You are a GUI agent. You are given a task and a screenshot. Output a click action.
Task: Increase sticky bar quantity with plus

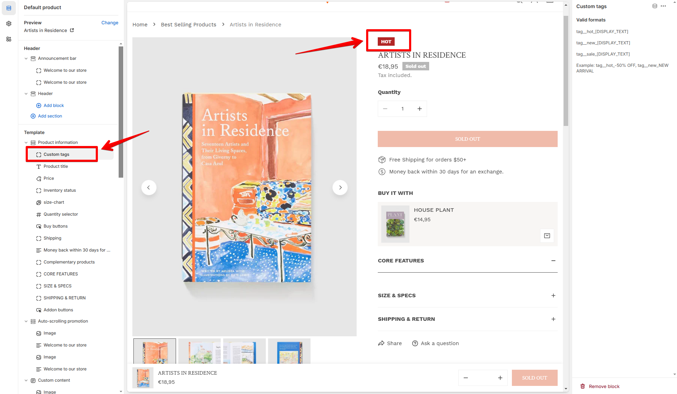click(500, 378)
